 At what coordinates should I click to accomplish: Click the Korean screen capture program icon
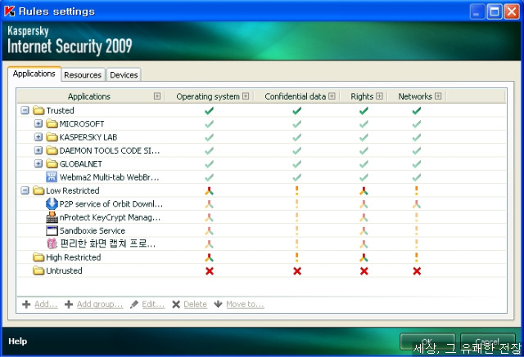tap(52, 243)
